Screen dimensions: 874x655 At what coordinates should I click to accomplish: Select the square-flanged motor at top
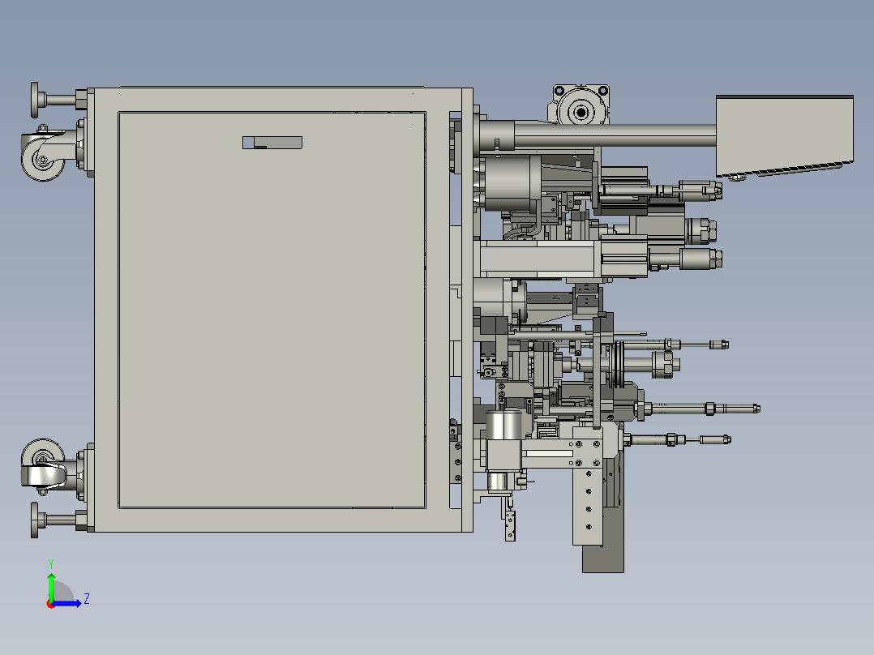(581, 109)
